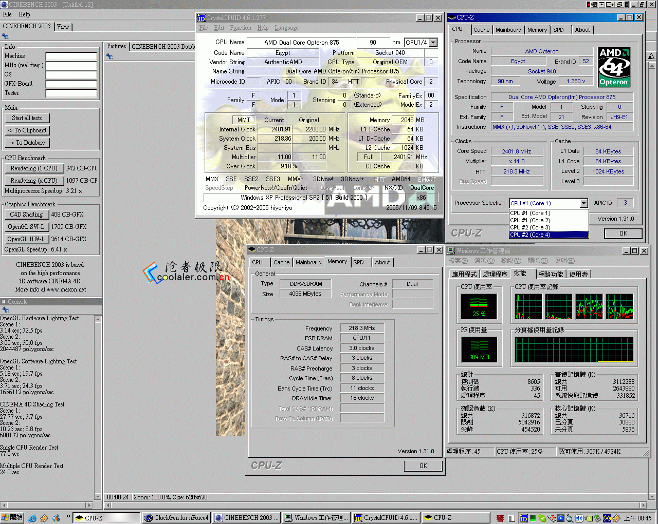Screen dimensions: 658x524
Task: Click the red IME indicator in the system tray
Action: point(500,518)
